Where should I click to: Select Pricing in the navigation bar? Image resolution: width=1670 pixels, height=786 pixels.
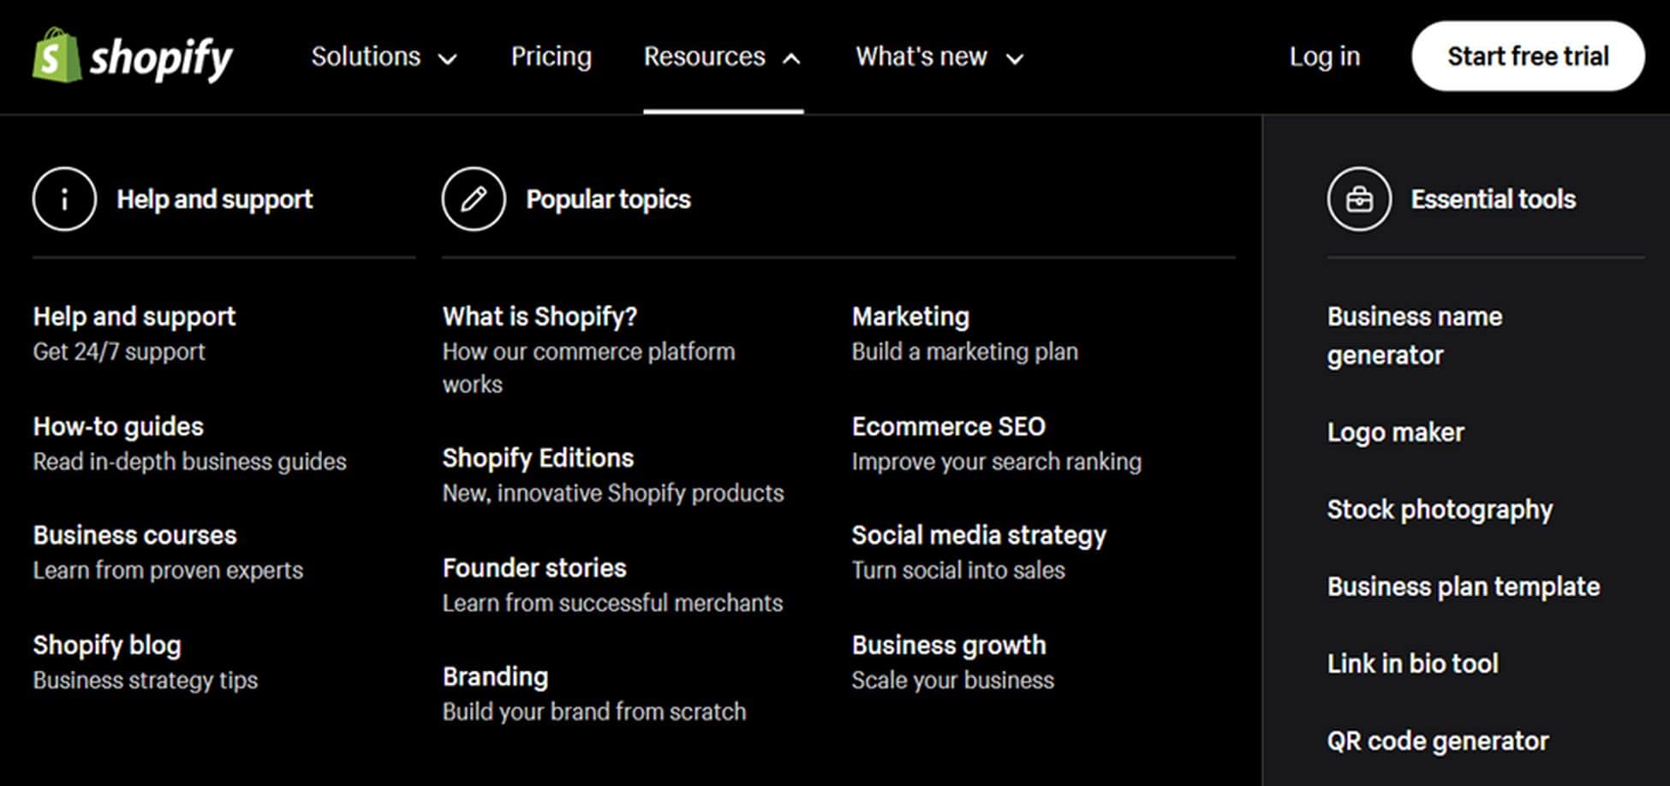point(552,57)
